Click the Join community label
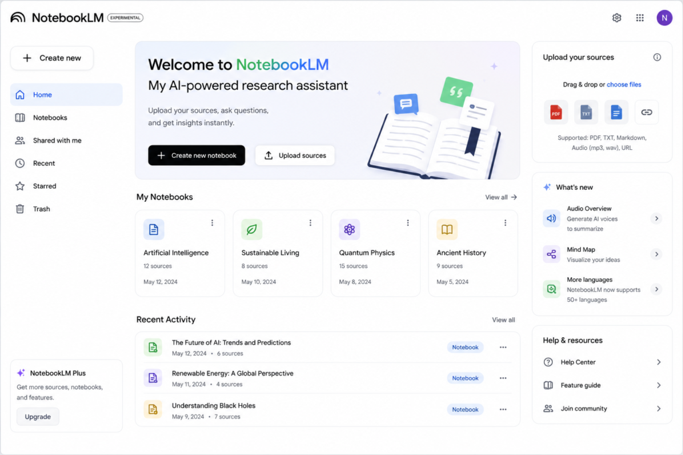Viewport: 683px width, 455px height. (584, 408)
